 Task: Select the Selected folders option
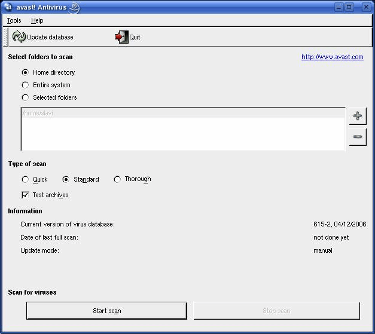(x=25, y=97)
